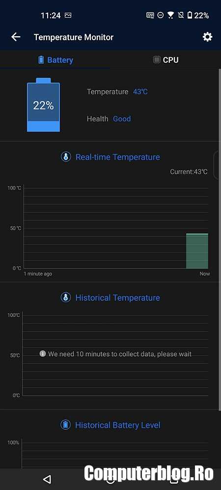Viewport: 221px width, 490px height.
Task: Click the Historical Temperature heading
Action: coord(118,298)
